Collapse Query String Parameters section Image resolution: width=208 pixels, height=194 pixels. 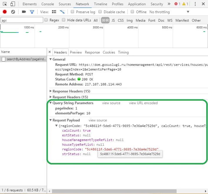point(51,103)
